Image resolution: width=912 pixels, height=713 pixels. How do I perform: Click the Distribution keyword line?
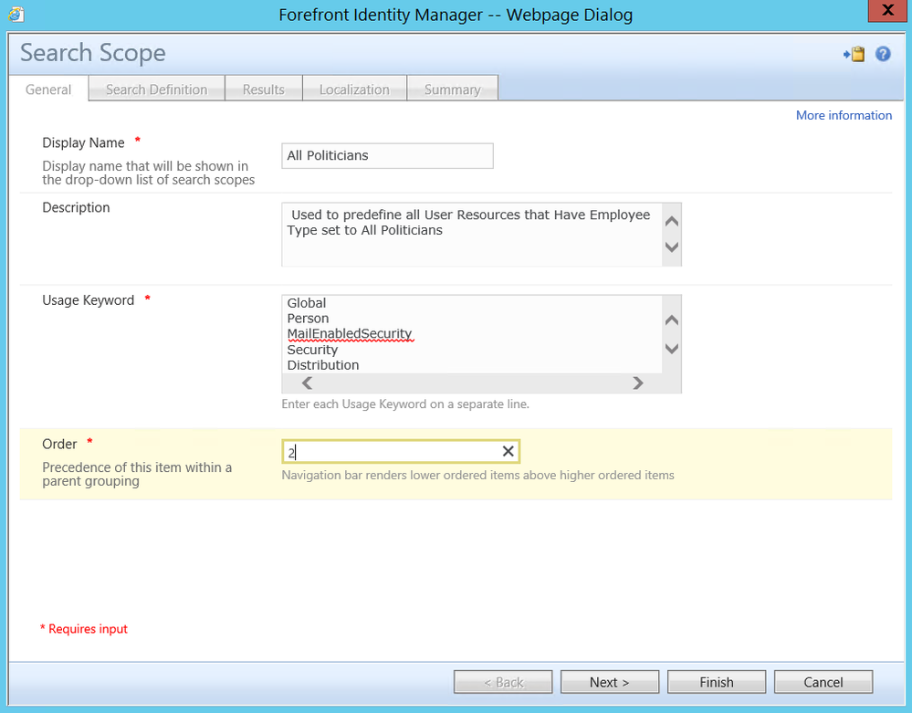click(323, 365)
